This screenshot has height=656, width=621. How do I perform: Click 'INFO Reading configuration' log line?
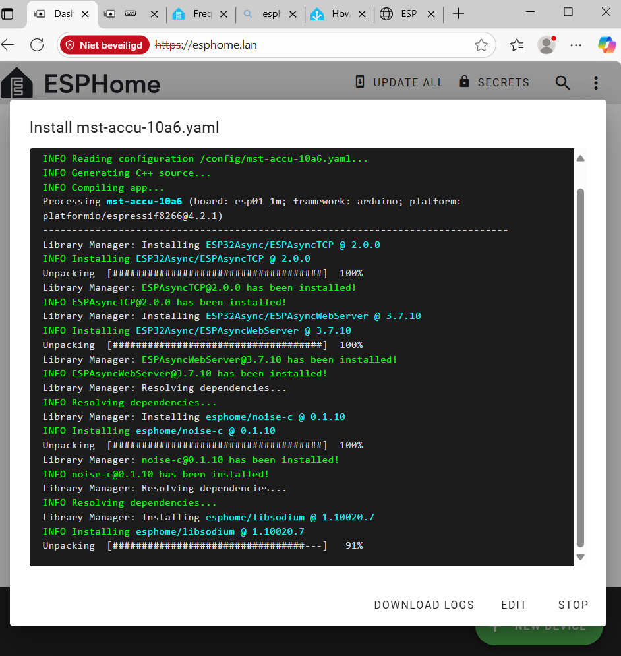pos(205,159)
